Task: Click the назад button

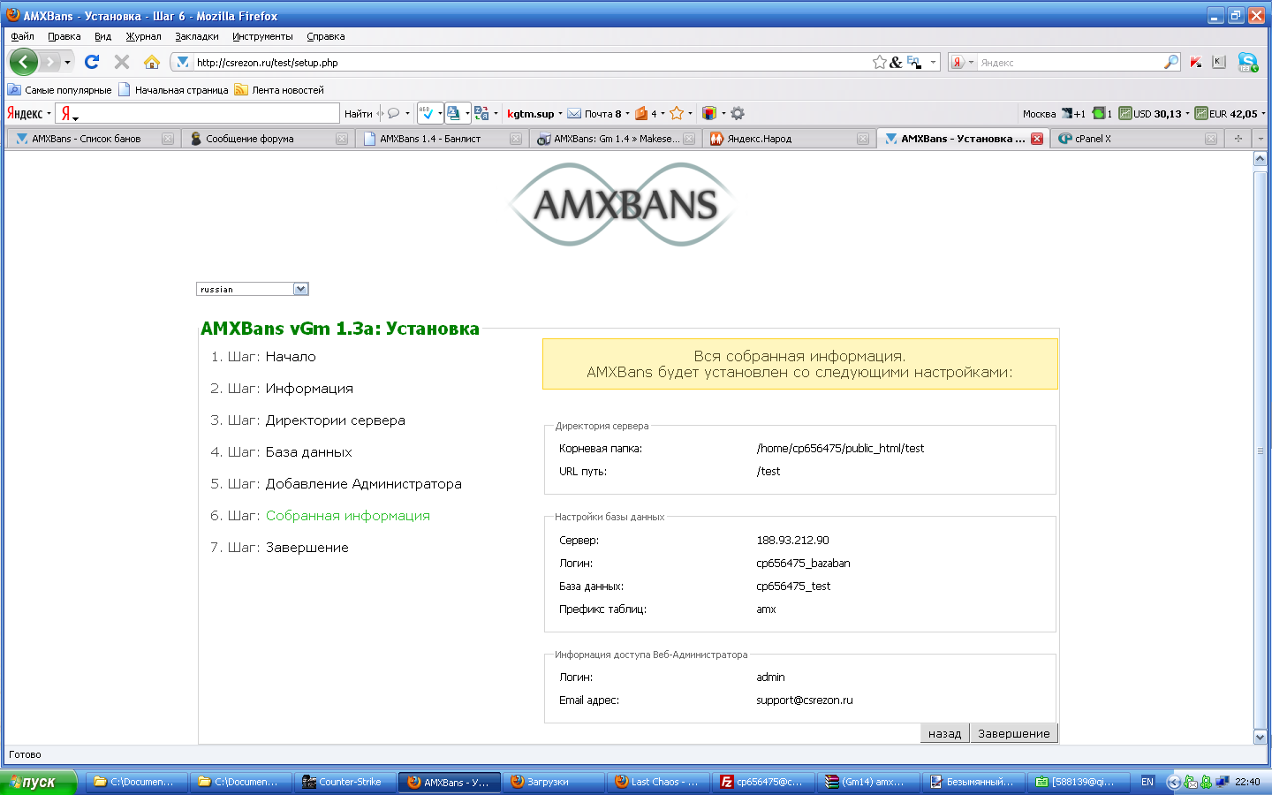Action: click(944, 733)
